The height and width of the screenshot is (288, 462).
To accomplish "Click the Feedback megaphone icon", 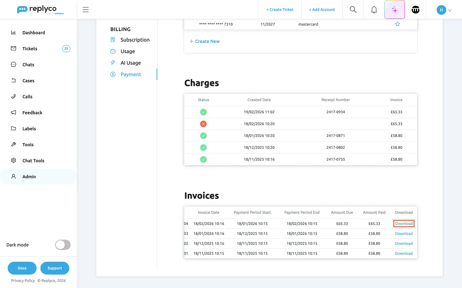I will [13, 112].
